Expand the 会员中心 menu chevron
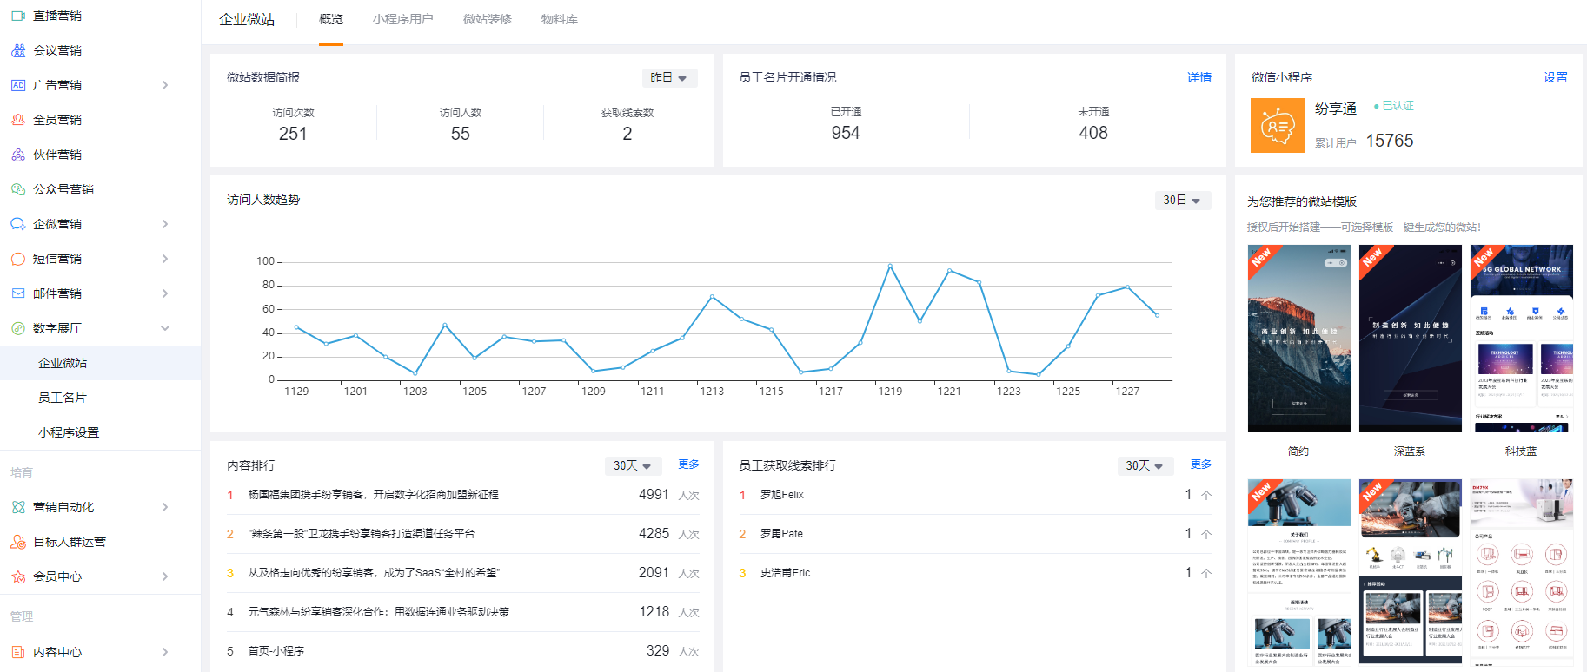 coord(165,576)
